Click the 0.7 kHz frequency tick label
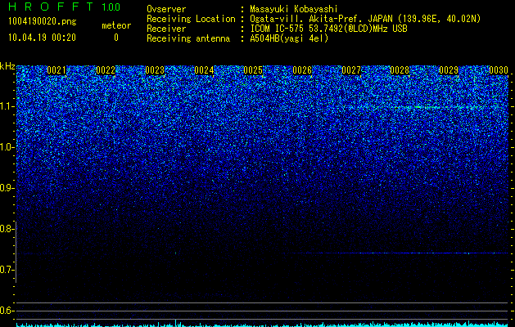 click(7, 270)
